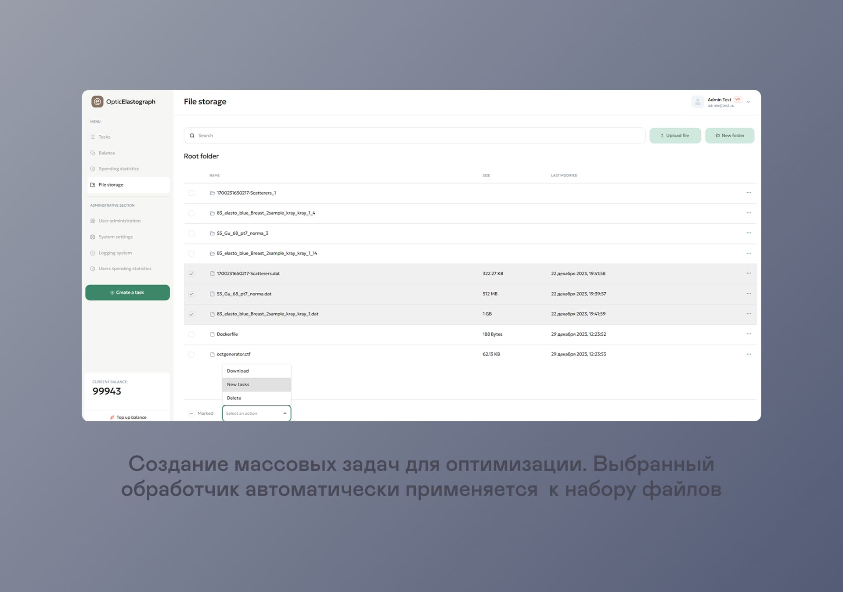843x592 pixels.
Task: Open options for 55_Gu_68_pt7_norma_3 folder
Action: [749, 233]
